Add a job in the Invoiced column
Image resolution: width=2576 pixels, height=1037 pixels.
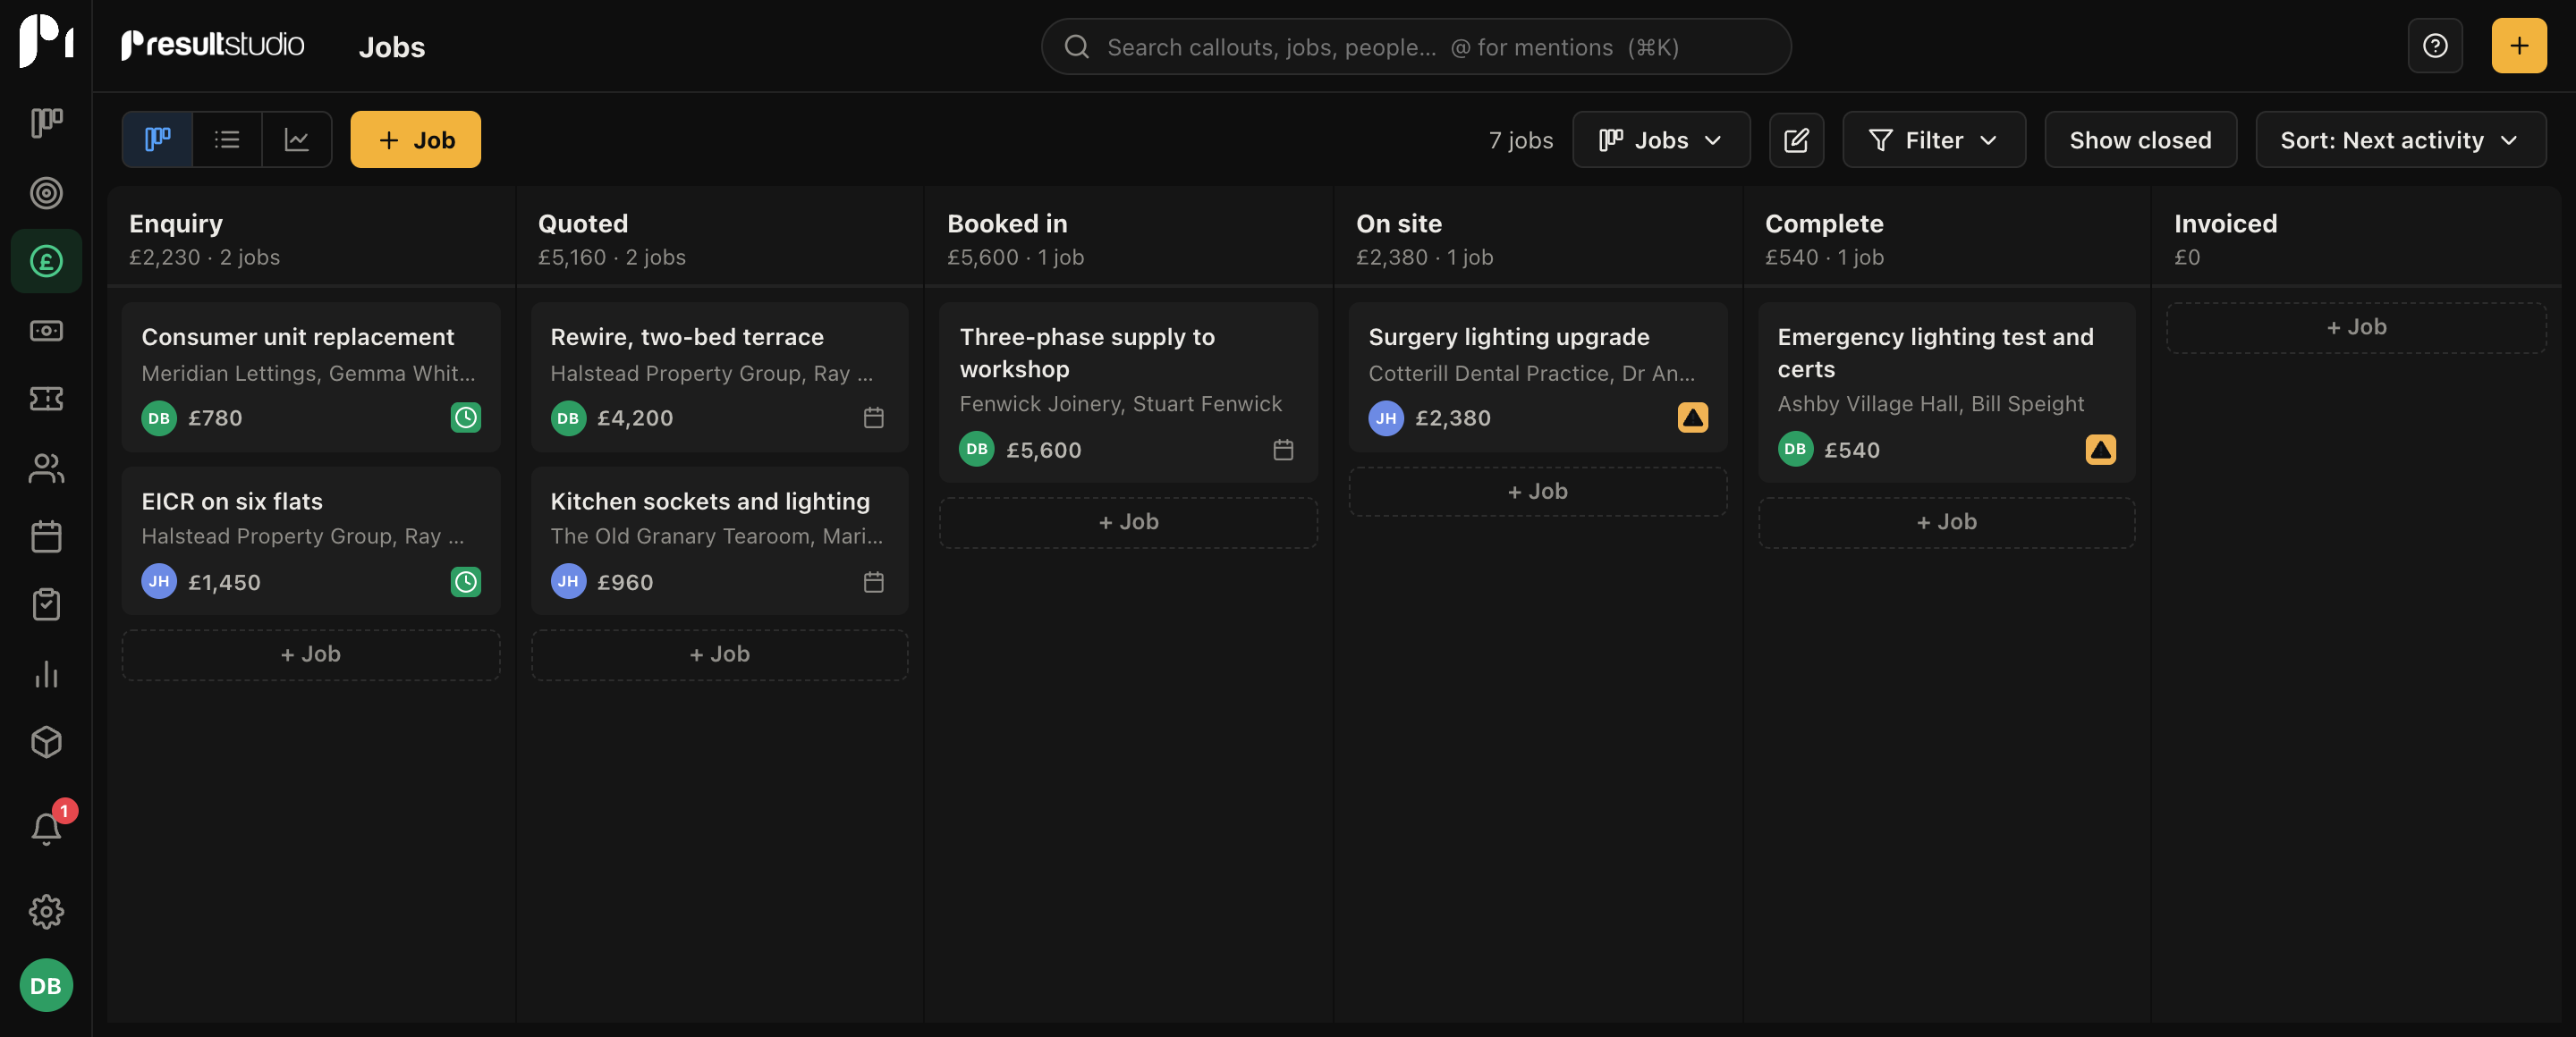2356,328
